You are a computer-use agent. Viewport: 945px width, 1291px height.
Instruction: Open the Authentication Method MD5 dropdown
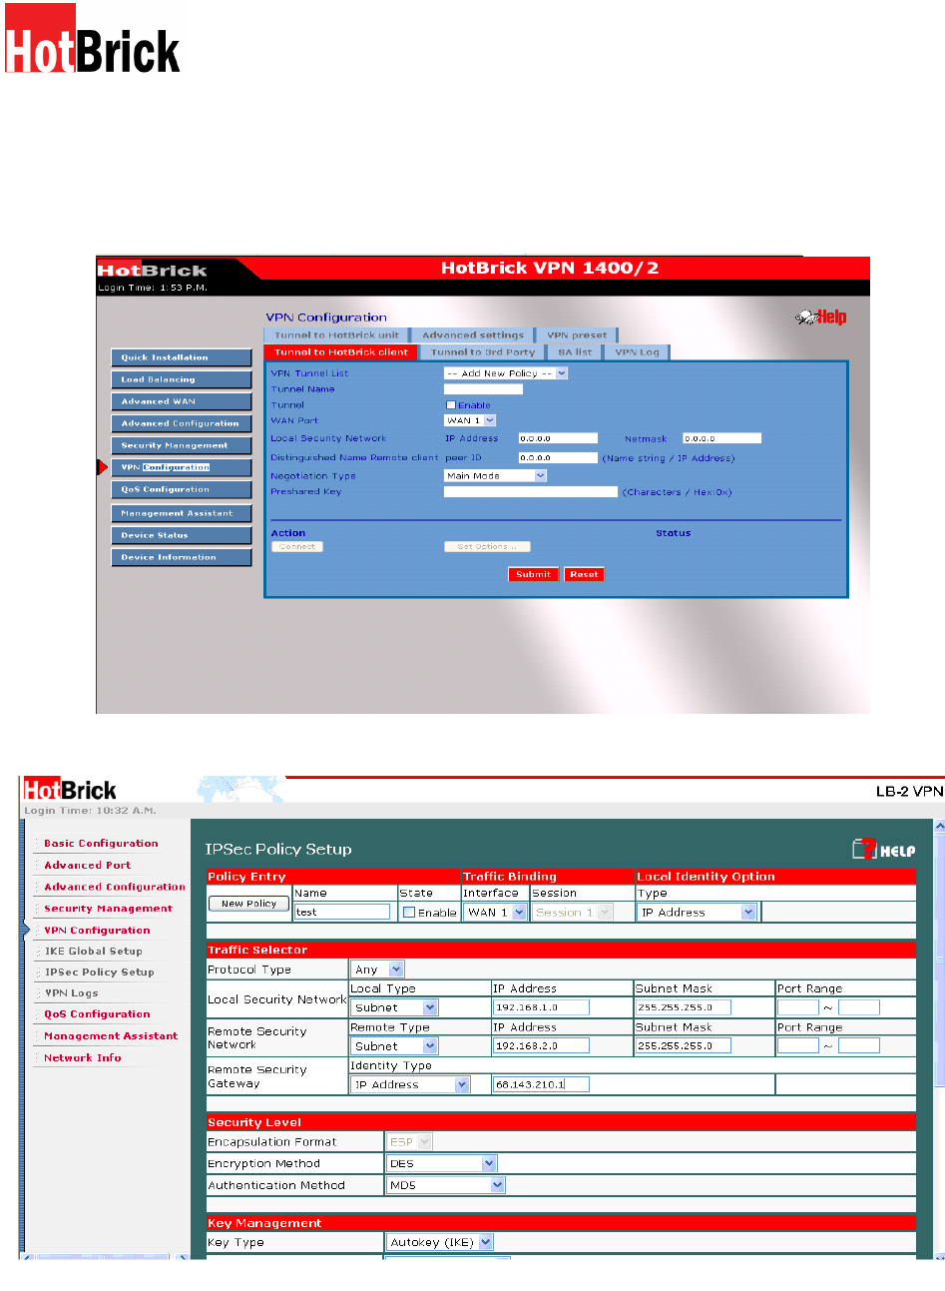point(446,1185)
